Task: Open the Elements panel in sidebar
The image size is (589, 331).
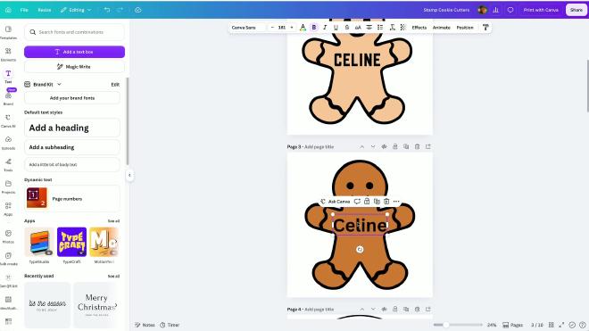Action: [8, 54]
